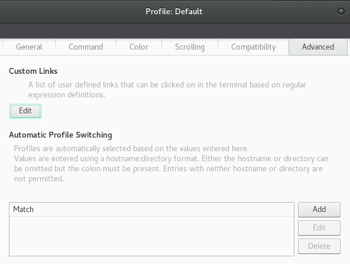The width and height of the screenshot is (350, 264).
Task: Open the Compatibility tab
Action: click(254, 47)
